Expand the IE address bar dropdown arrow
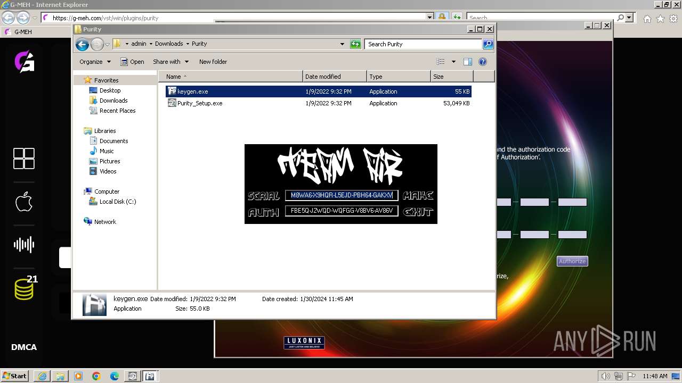Screen dimensions: 682x383 [430, 18]
